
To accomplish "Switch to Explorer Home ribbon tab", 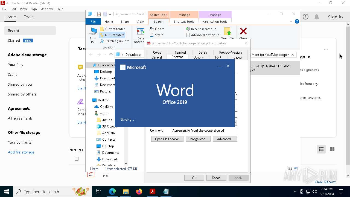I will coord(109,22).
